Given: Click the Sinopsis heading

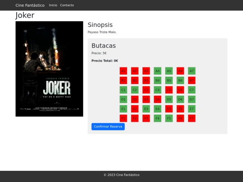Looking at the screenshot, I should point(100,25).
